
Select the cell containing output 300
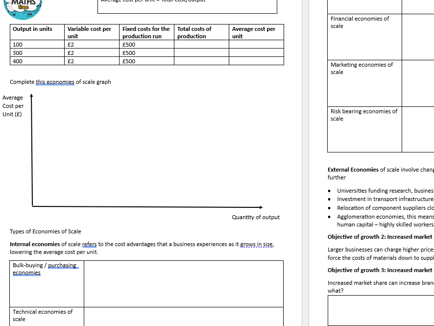click(37, 52)
